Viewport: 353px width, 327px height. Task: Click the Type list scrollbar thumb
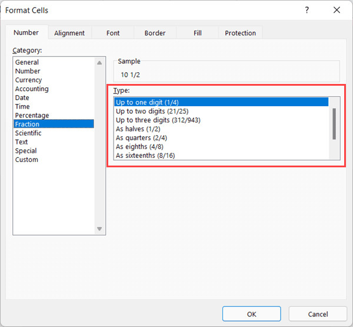(x=334, y=123)
